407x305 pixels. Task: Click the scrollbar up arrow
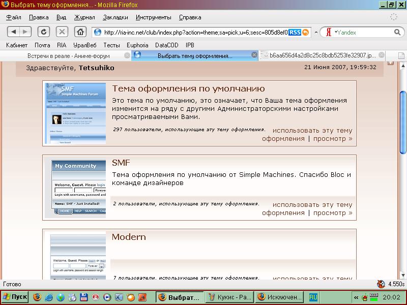click(x=403, y=66)
